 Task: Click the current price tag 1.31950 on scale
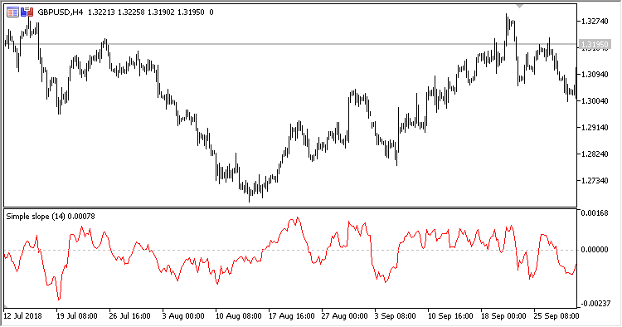[x=595, y=44]
